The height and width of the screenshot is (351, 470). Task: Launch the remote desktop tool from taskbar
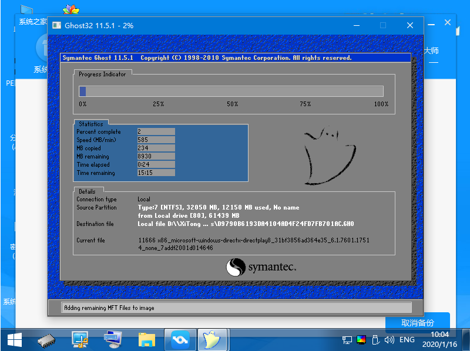[78, 339]
